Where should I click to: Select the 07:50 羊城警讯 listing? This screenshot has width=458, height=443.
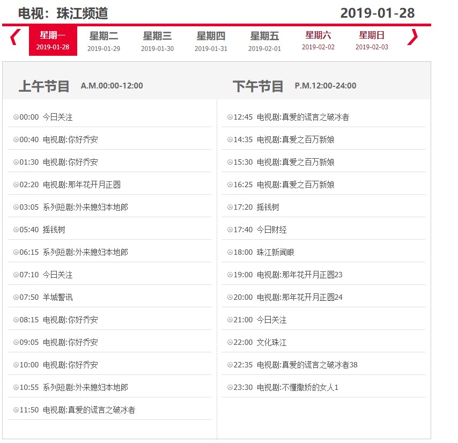(109, 297)
